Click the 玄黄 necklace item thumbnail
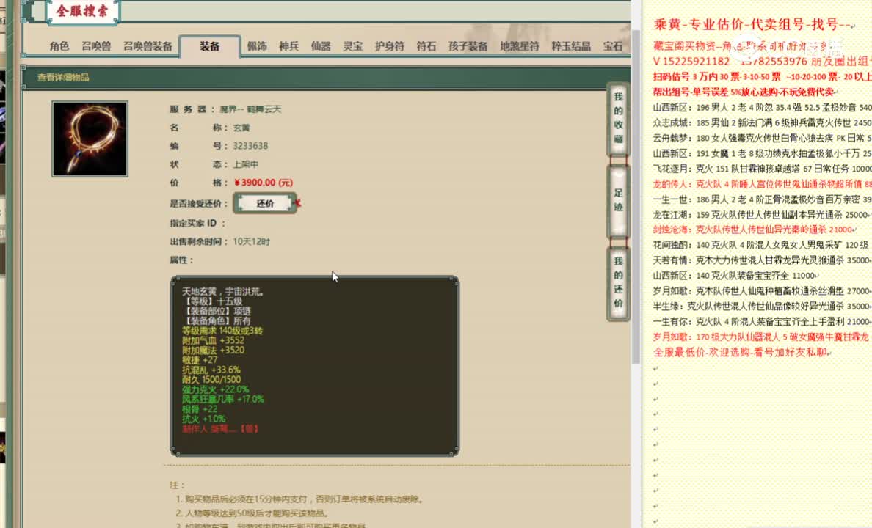This screenshot has width=872, height=528. point(90,139)
